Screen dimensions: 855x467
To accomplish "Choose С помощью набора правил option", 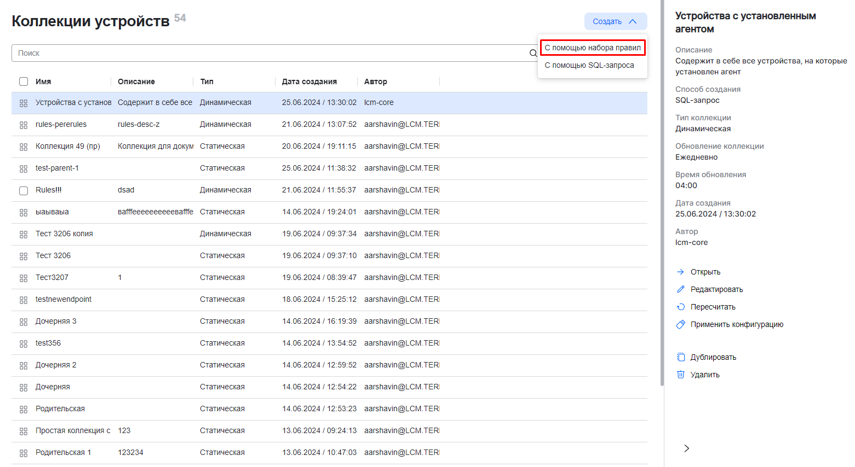I will (592, 48).
